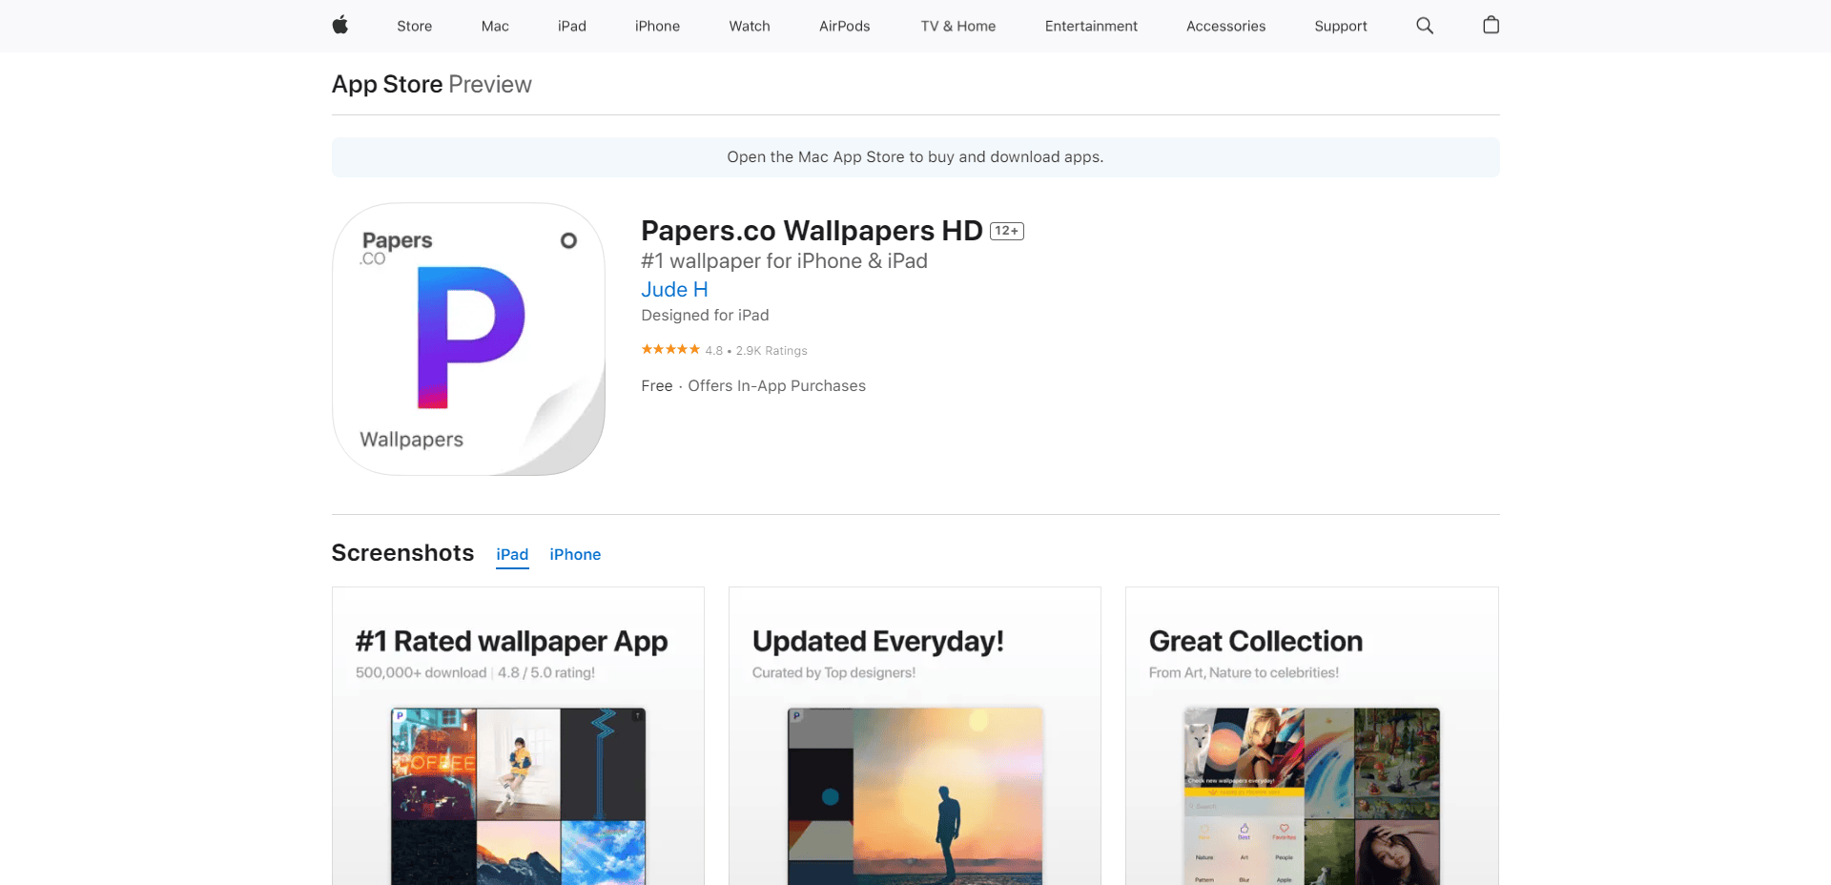Click '4.8 • 2.9K Ratings' text
The image size is (1831, 885).
pos(756,350)
